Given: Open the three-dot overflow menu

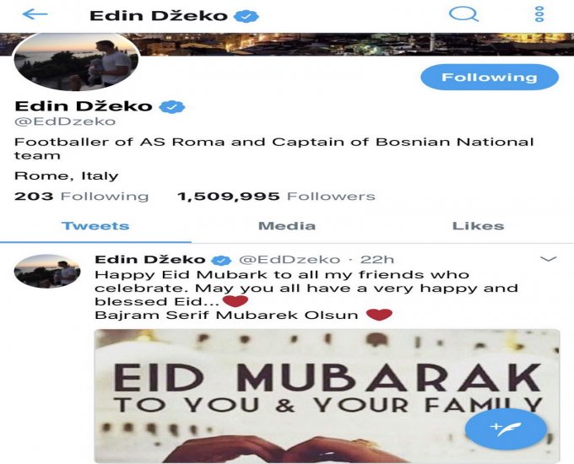Looking at the screenshot, I should click(x=539, y=14).
